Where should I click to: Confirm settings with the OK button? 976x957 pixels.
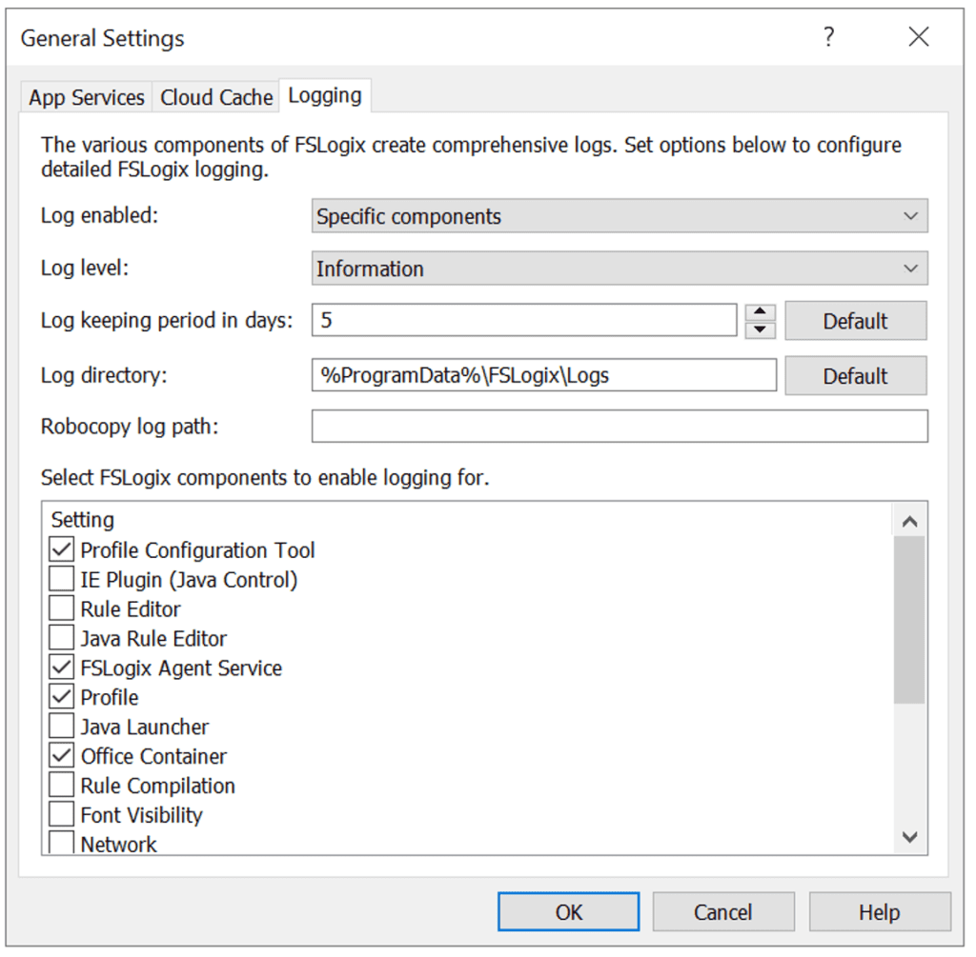[567, 911]
